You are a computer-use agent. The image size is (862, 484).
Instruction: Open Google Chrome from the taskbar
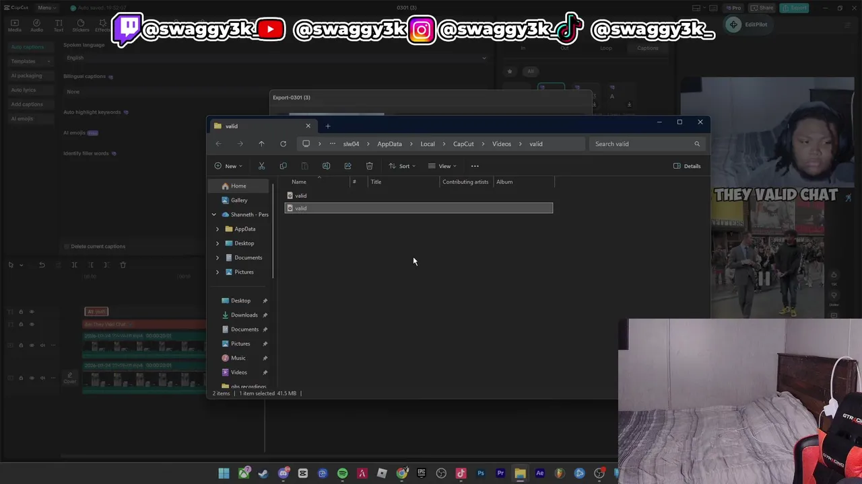click(401, 473)
